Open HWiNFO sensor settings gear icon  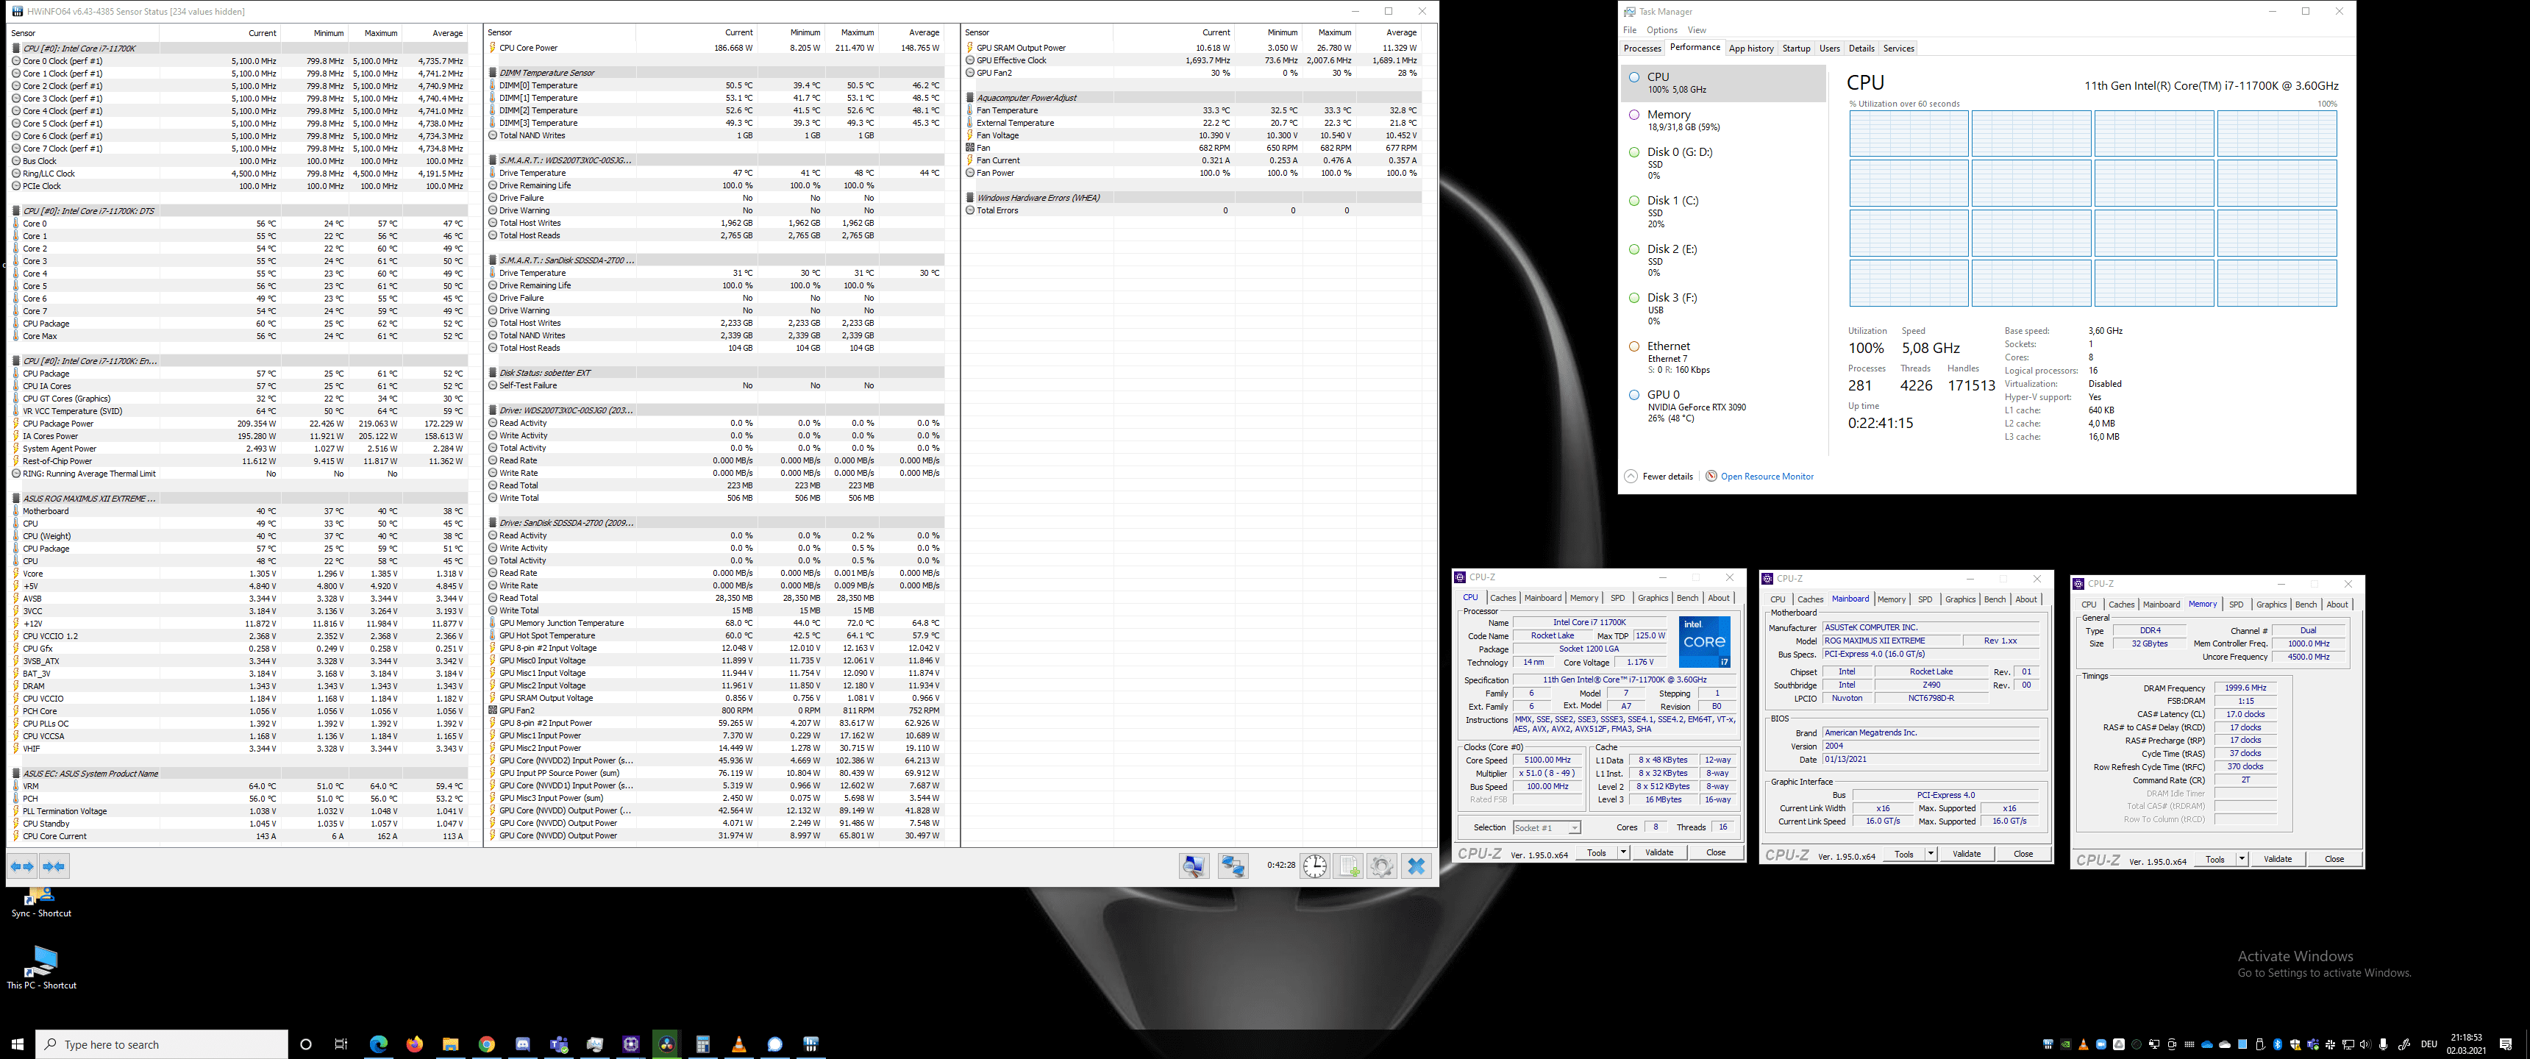click(x=1382, y=866)
